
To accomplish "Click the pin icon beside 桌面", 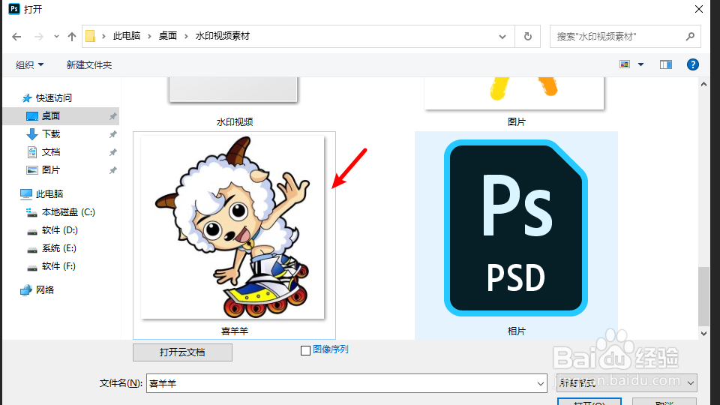I will 112,116.
